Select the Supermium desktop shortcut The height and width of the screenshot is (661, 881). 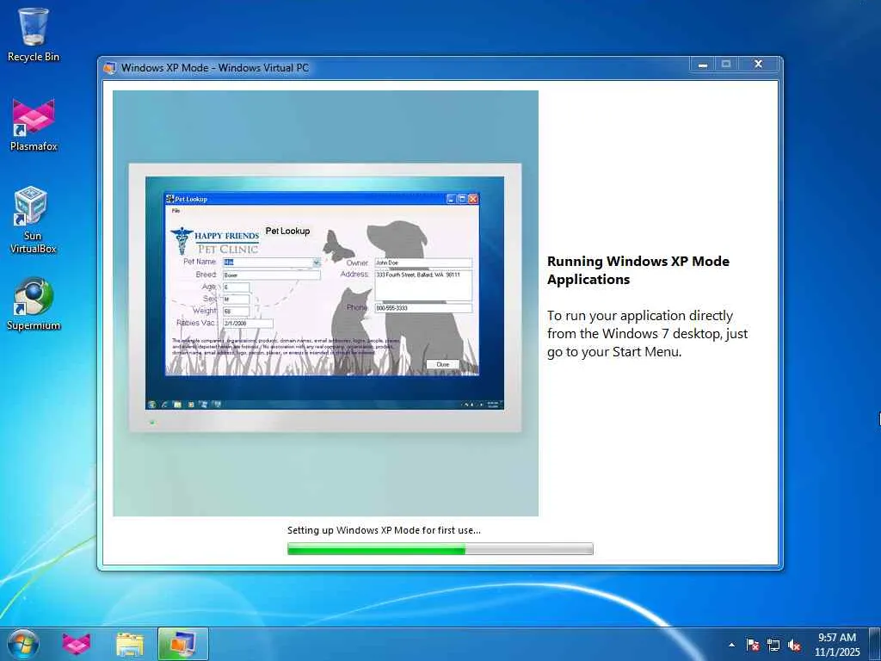point(34,304)
